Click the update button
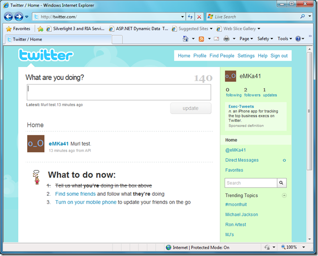The image size is (318, 256). pyautogui.click(x=191, y=108)
